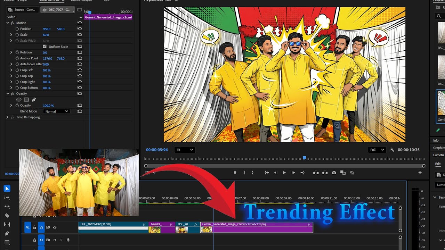Toggle animation stopwatch for Position
445x250 pixels.
[17, 29]
